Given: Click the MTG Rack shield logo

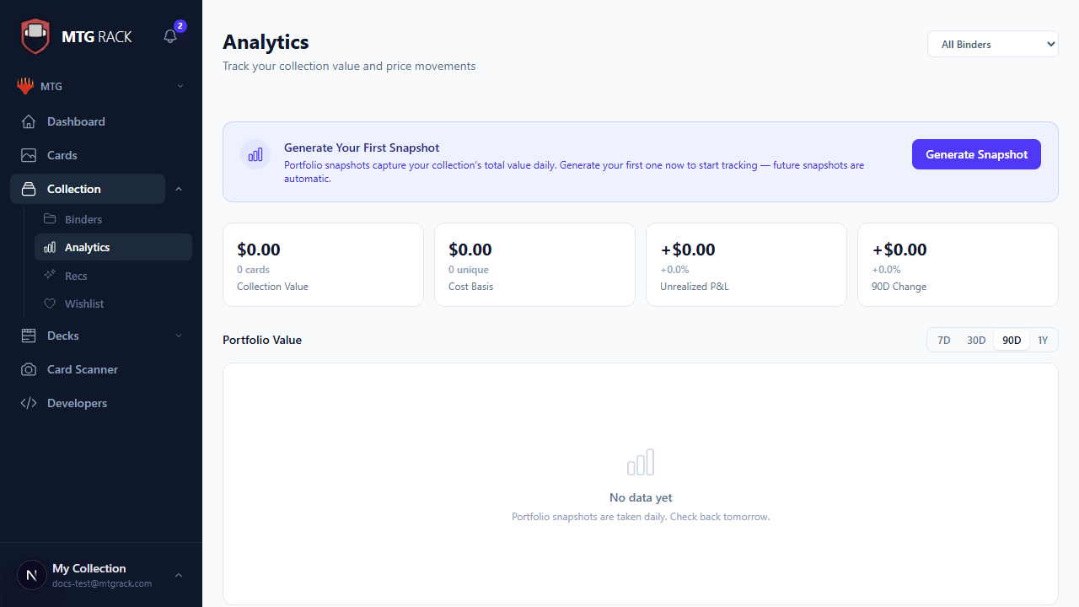Looking at the screenshot, I should click(x=35, y=35).
